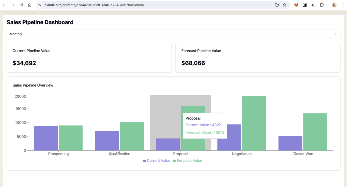The width and height of the screenshot is (347, 187).
Task: Reload the page with the refresh icon
Action: [21, 5]
